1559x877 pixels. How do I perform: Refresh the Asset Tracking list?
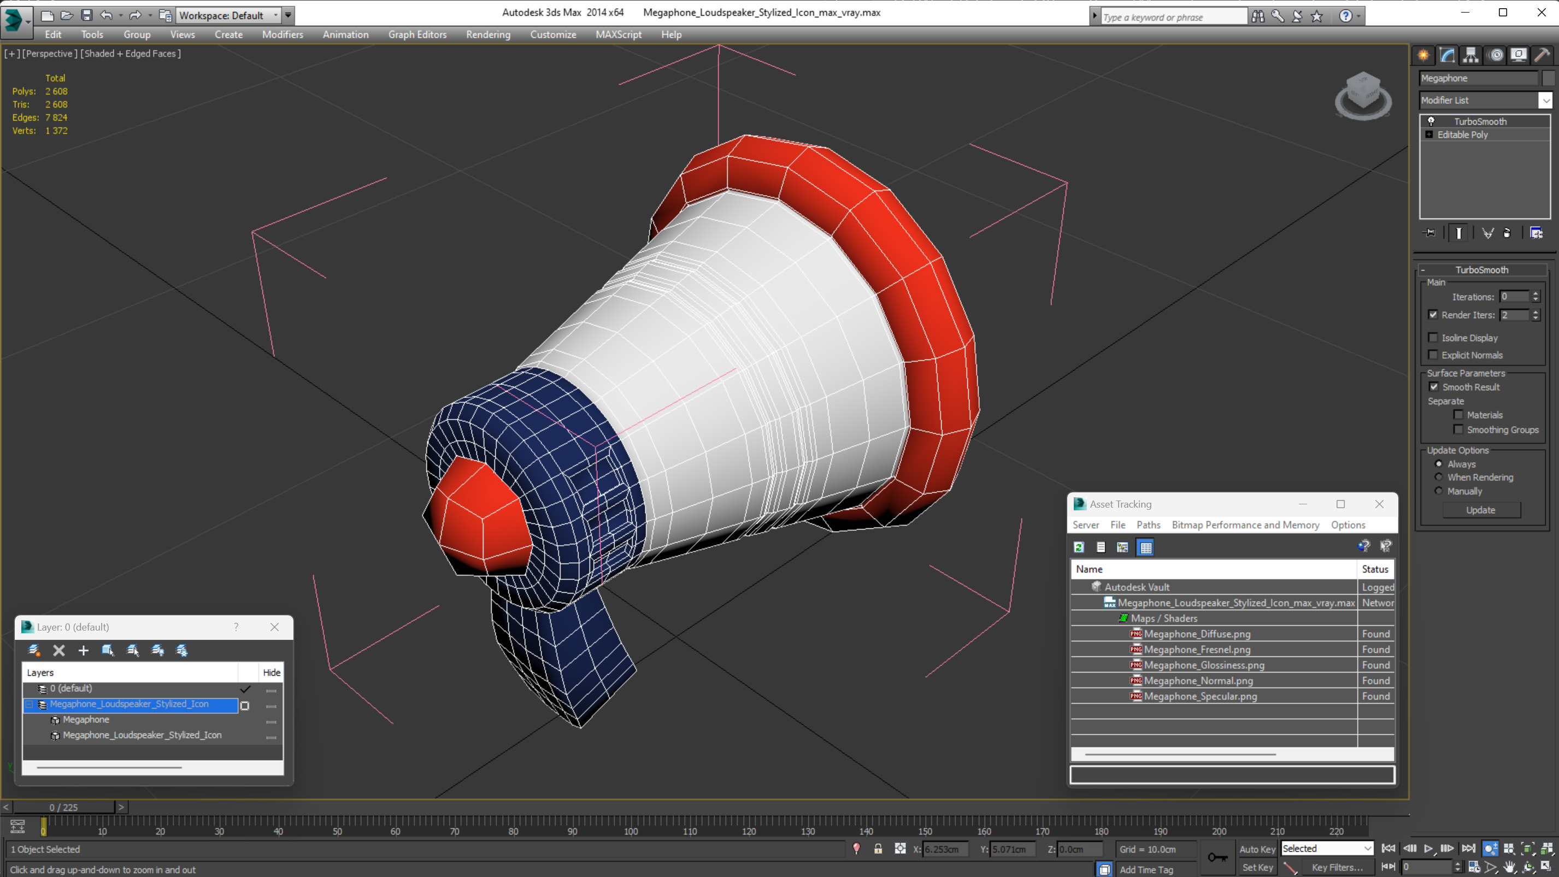pos(1079,547)
